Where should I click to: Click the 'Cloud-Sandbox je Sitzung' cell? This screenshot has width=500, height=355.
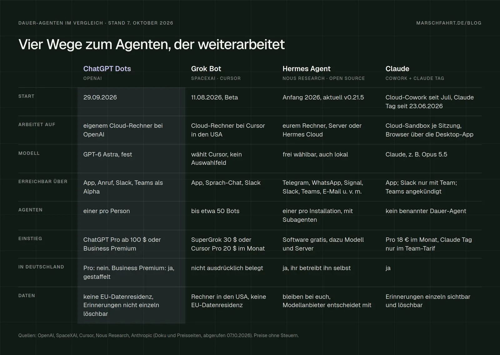coord(429,130)
